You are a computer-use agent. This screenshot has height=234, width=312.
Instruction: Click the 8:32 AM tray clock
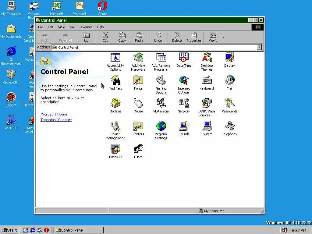point(299,230)
